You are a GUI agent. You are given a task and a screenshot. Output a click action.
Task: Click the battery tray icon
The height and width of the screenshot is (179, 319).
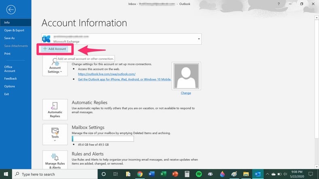click(280, 174)
